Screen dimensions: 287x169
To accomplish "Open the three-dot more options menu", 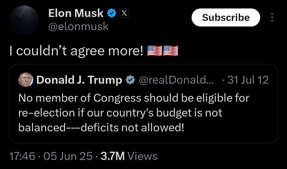I will pyautogui.click(x=272, y=17).
